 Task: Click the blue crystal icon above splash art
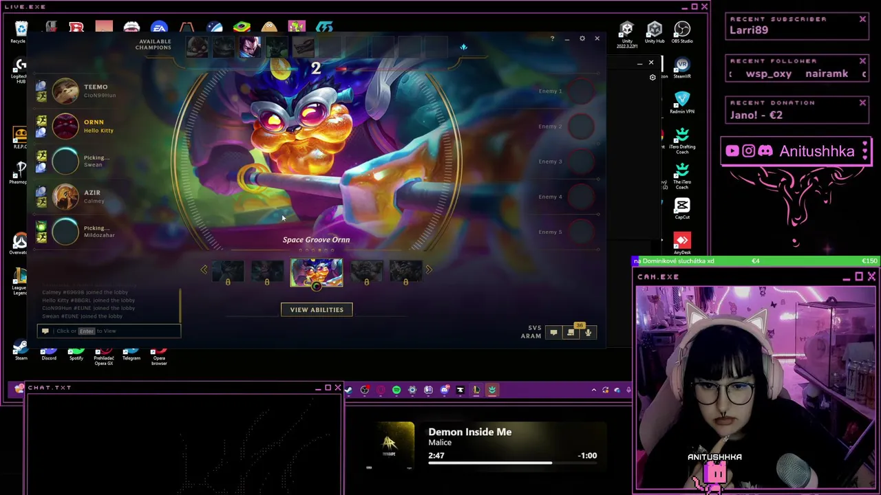click(x=463, y=47)
